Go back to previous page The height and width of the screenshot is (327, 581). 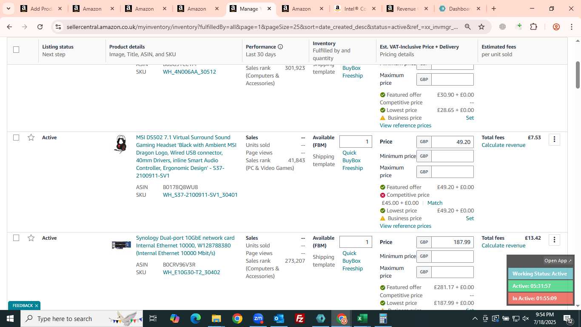click(9, 27)
